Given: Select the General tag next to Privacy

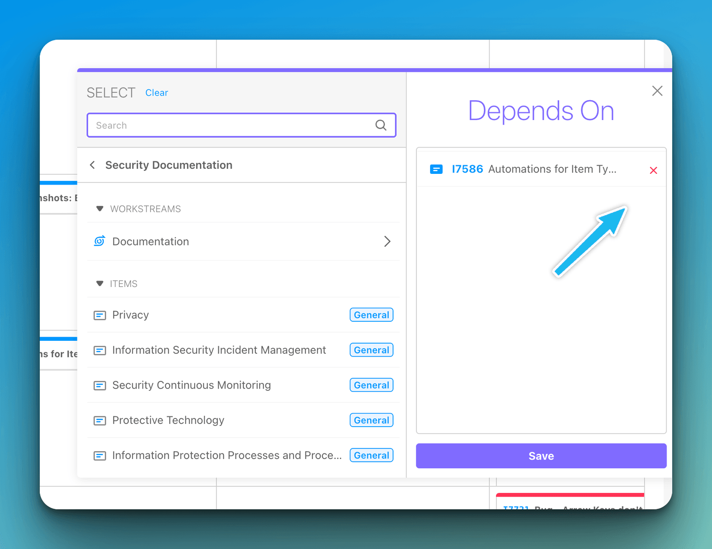Looking at the screenshot, I should (x=371, y=315).
